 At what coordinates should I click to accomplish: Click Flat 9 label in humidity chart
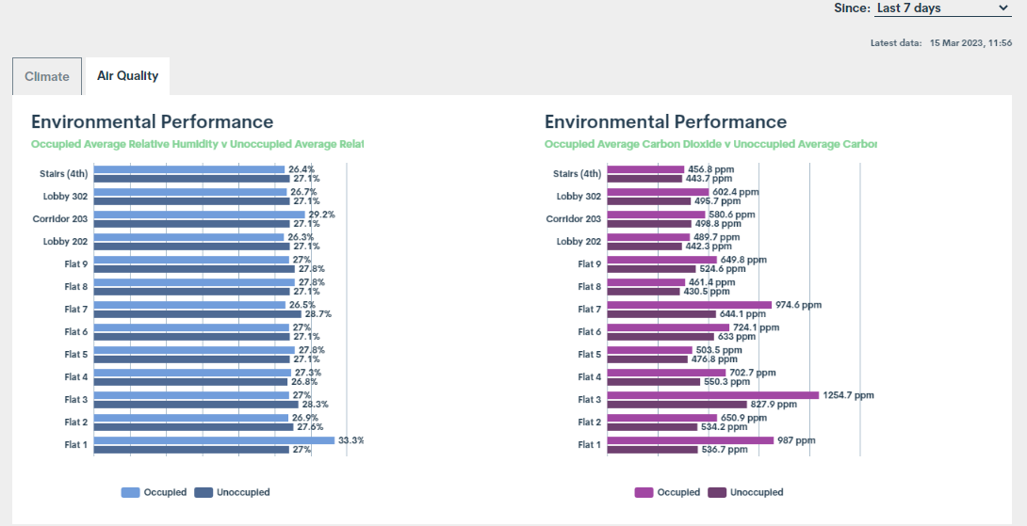[x=76, y=264]
